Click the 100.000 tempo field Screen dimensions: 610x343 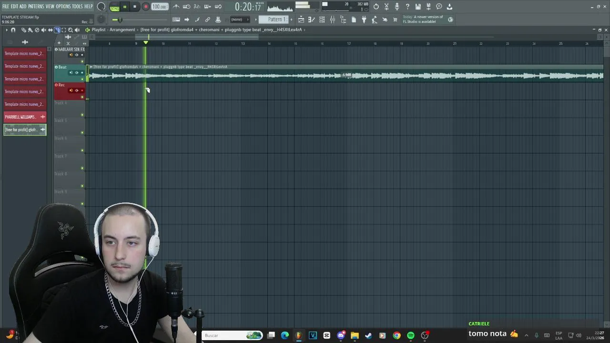(x=159, y=7)
